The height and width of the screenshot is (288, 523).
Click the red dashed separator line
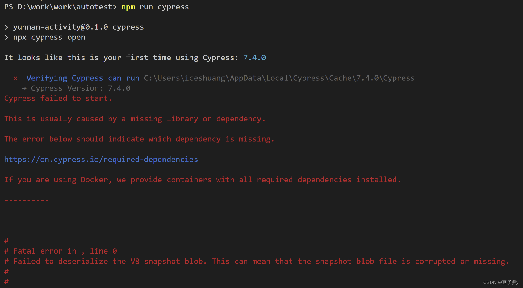[27, 201]
